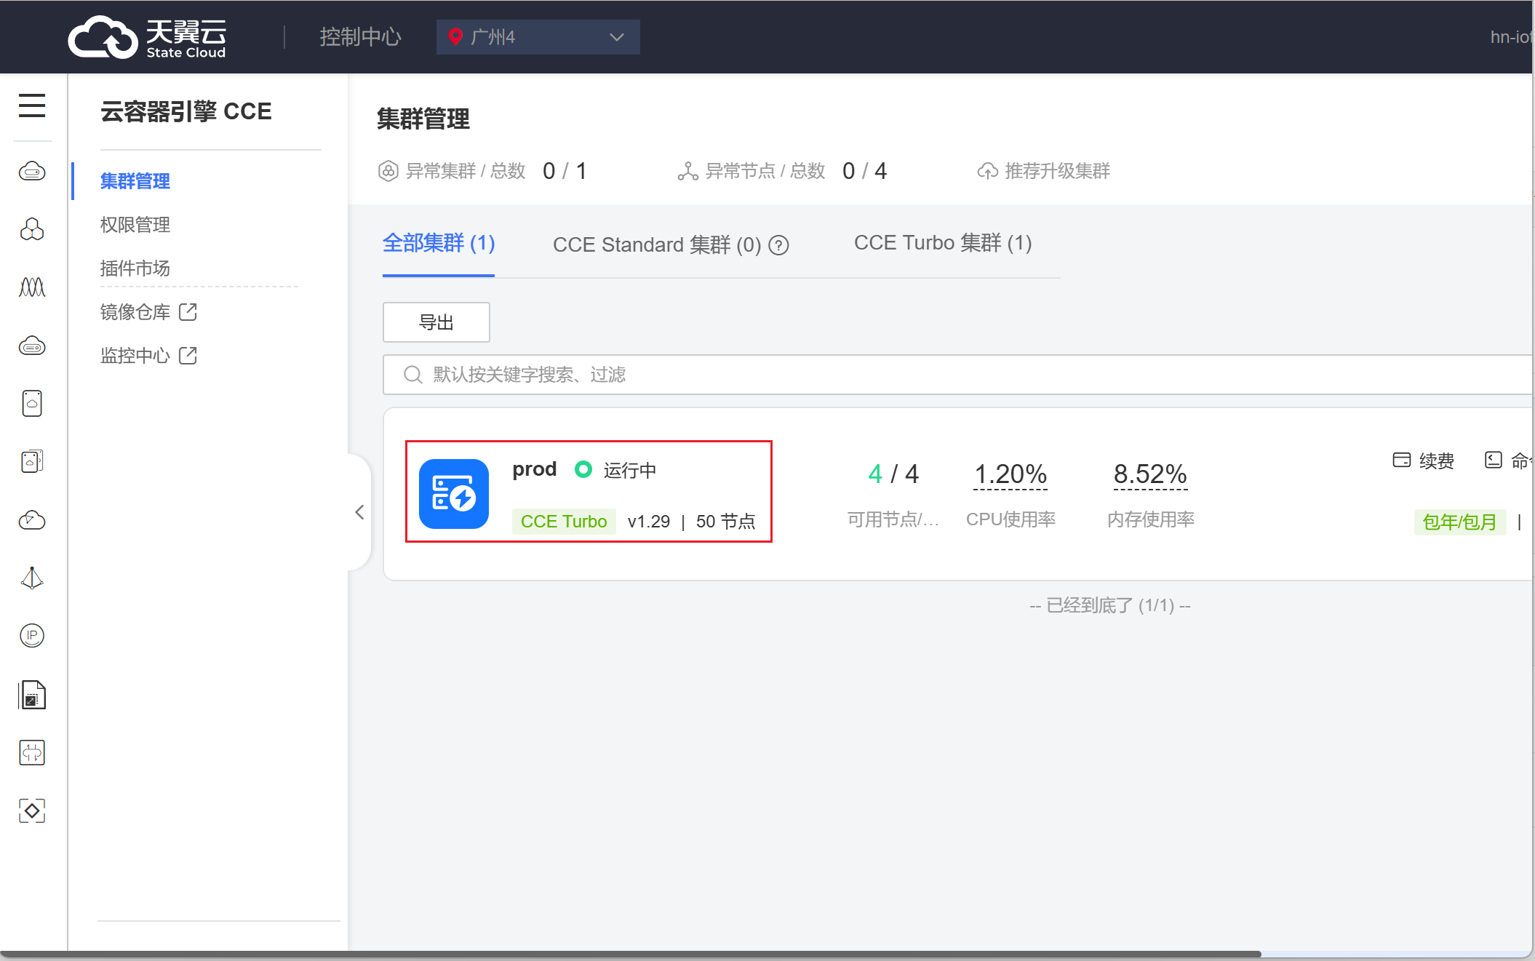Select 集群管理 in the sidebar menu
The height and width of the screenshot is (961, 1535).
tap(135, 181)
